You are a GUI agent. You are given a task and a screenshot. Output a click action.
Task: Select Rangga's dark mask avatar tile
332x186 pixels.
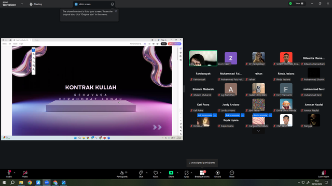point(314,120)
